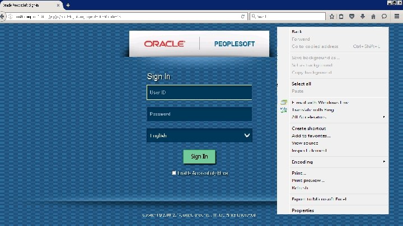The width and height of the screenshot is (403, 226).
Task: Choose Back in the context menu
Action: [297, 32]
